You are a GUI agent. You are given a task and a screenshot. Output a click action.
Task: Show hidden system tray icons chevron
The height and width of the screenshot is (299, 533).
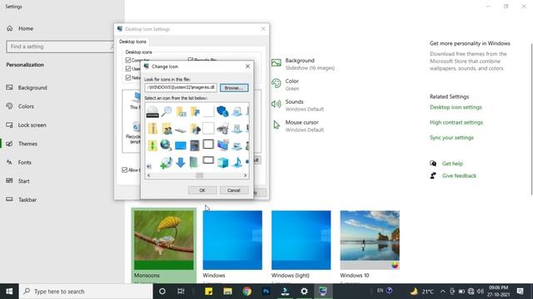tap(442, 292)
